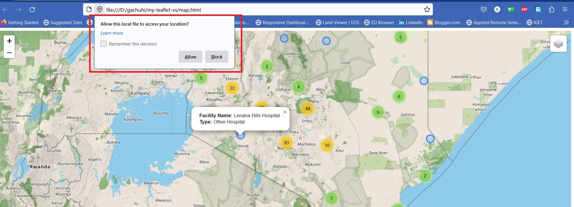The width and height of the screenshot is (574, 207).
Task: Expand the Nairobi cluster of 93
Action: point(286,143)
